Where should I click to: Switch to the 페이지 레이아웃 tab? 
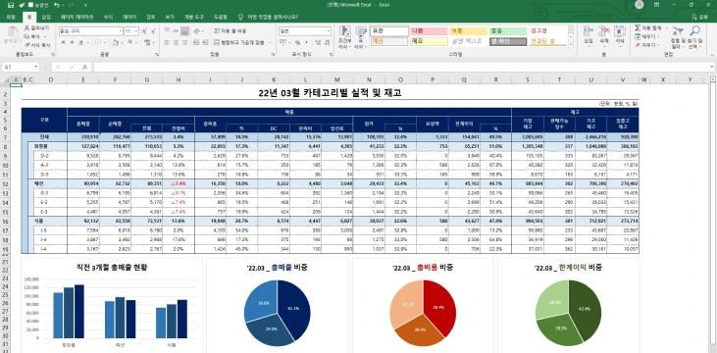pyautogui.click(x=77, y=17)
